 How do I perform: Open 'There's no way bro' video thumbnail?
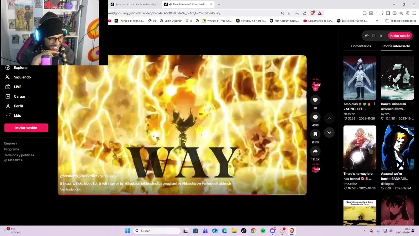coord(360,147)
